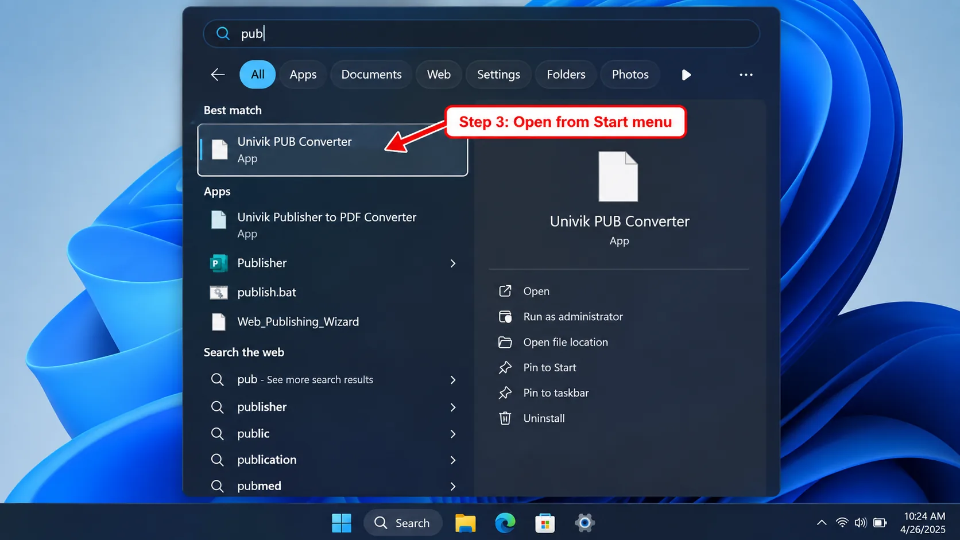
Task: Show hidden icons in system tray
Action: (x=822, y=523)
